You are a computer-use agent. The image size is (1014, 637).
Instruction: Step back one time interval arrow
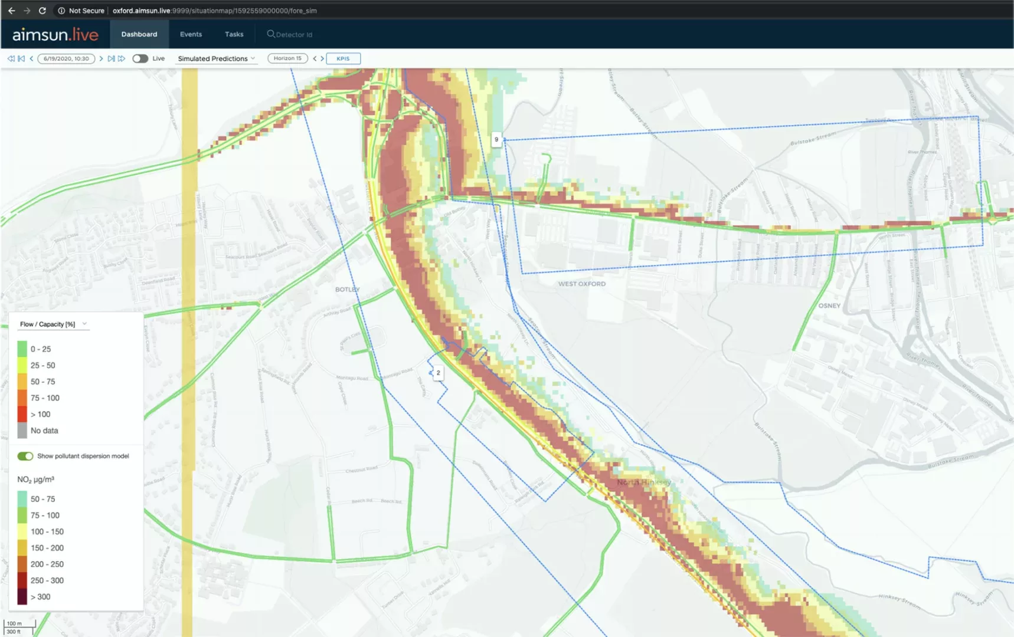pos(31,58)
